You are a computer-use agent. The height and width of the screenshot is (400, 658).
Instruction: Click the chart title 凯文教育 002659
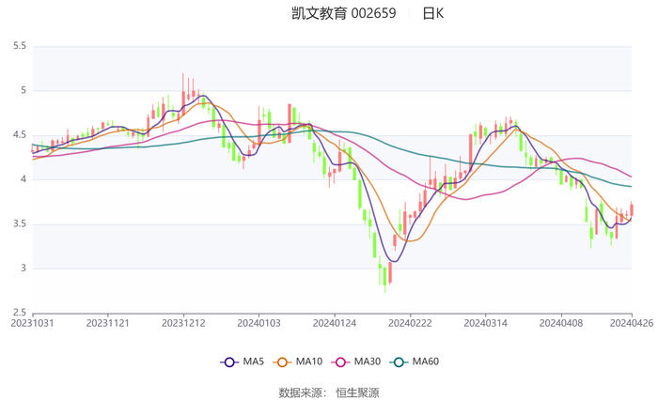tap(343, 13)
